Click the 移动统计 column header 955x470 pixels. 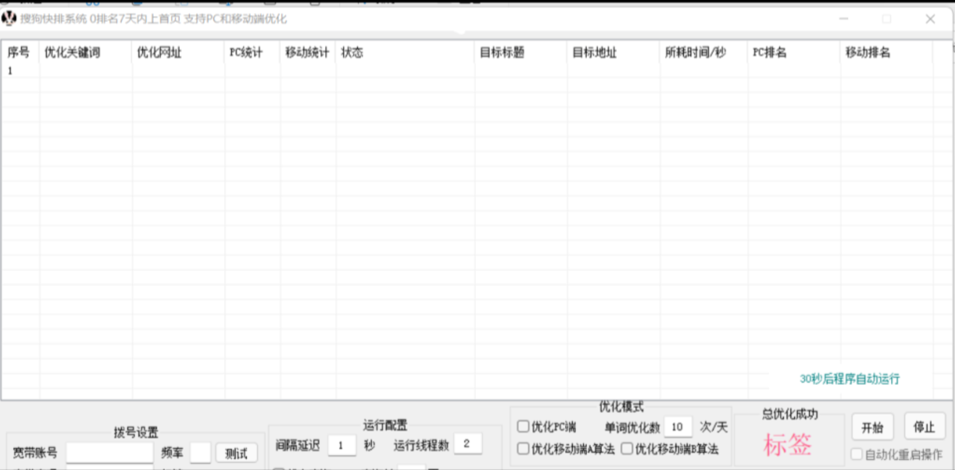point(308,53)
